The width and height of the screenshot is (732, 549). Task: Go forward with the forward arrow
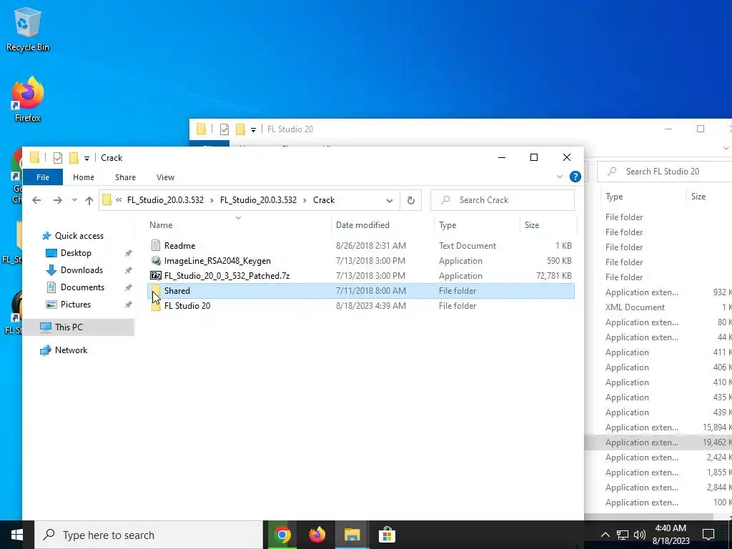(x=57, y=200)
